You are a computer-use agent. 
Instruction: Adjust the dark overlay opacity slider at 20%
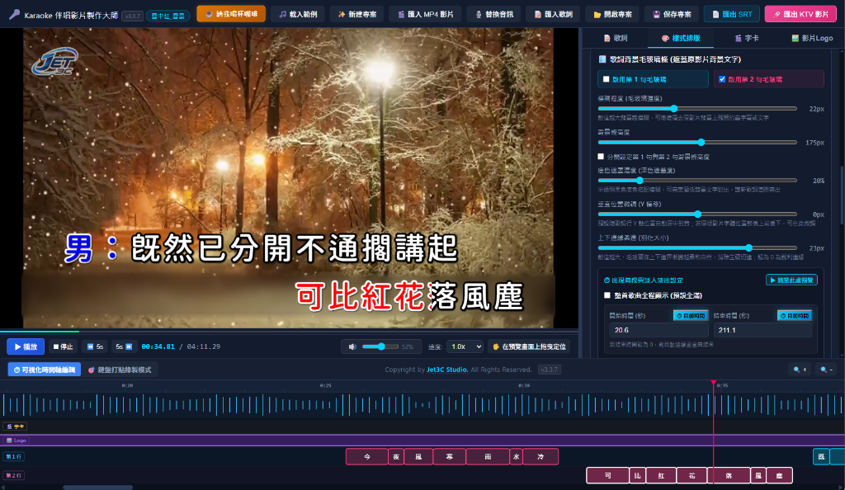click(x=697, y=181)
